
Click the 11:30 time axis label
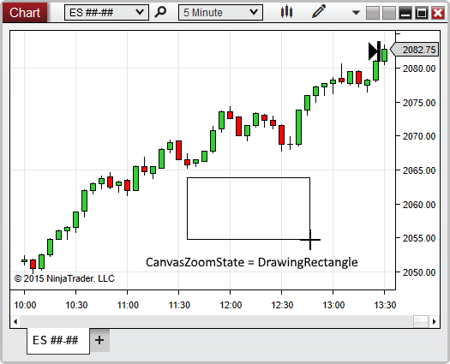tap(179, 305)
